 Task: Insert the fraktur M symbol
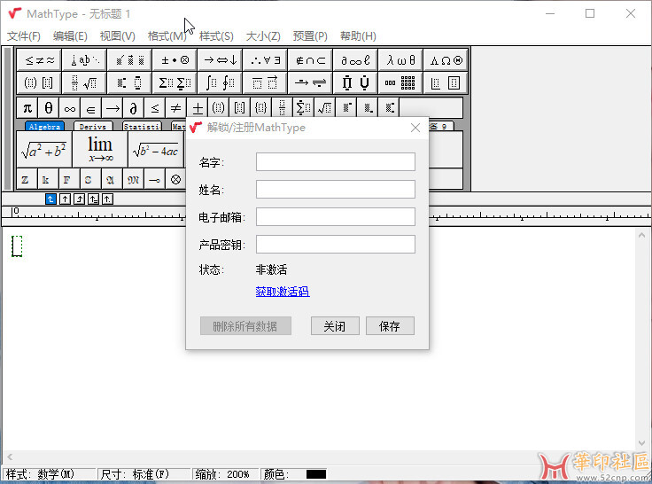click(x=134, y=179)
